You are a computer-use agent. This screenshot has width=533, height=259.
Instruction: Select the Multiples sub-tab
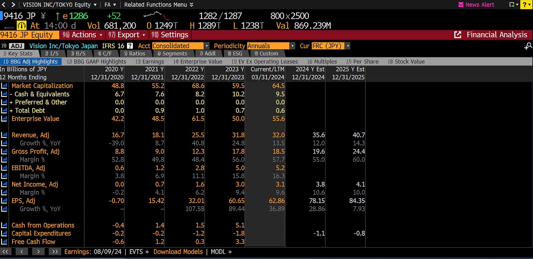coord(322,61)
